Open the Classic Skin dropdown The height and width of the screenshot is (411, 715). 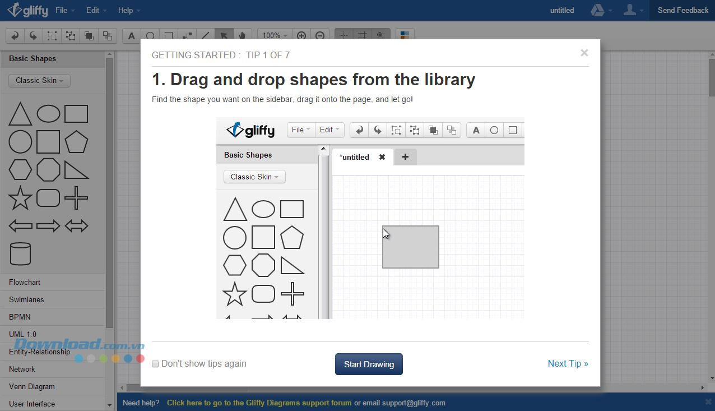[38, 80]
